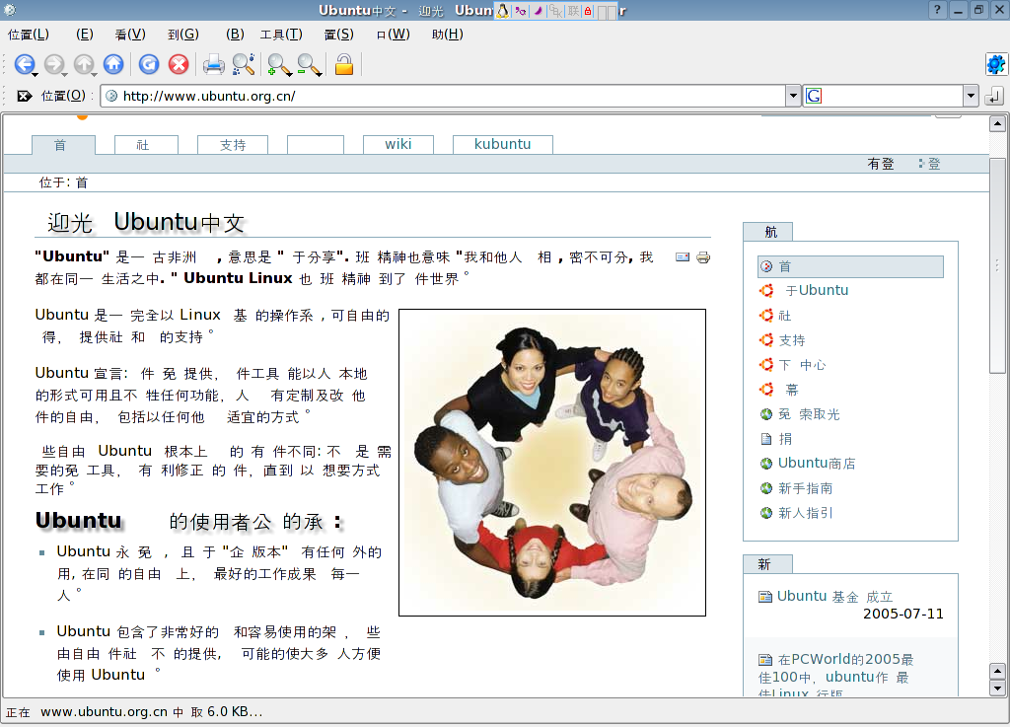The image size is (1010, 727).
Task: Open the Home page via house icon
Action: tap(113, 64)
